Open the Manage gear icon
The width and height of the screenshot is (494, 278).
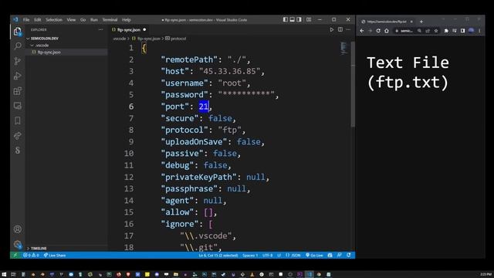pos(18,244)
